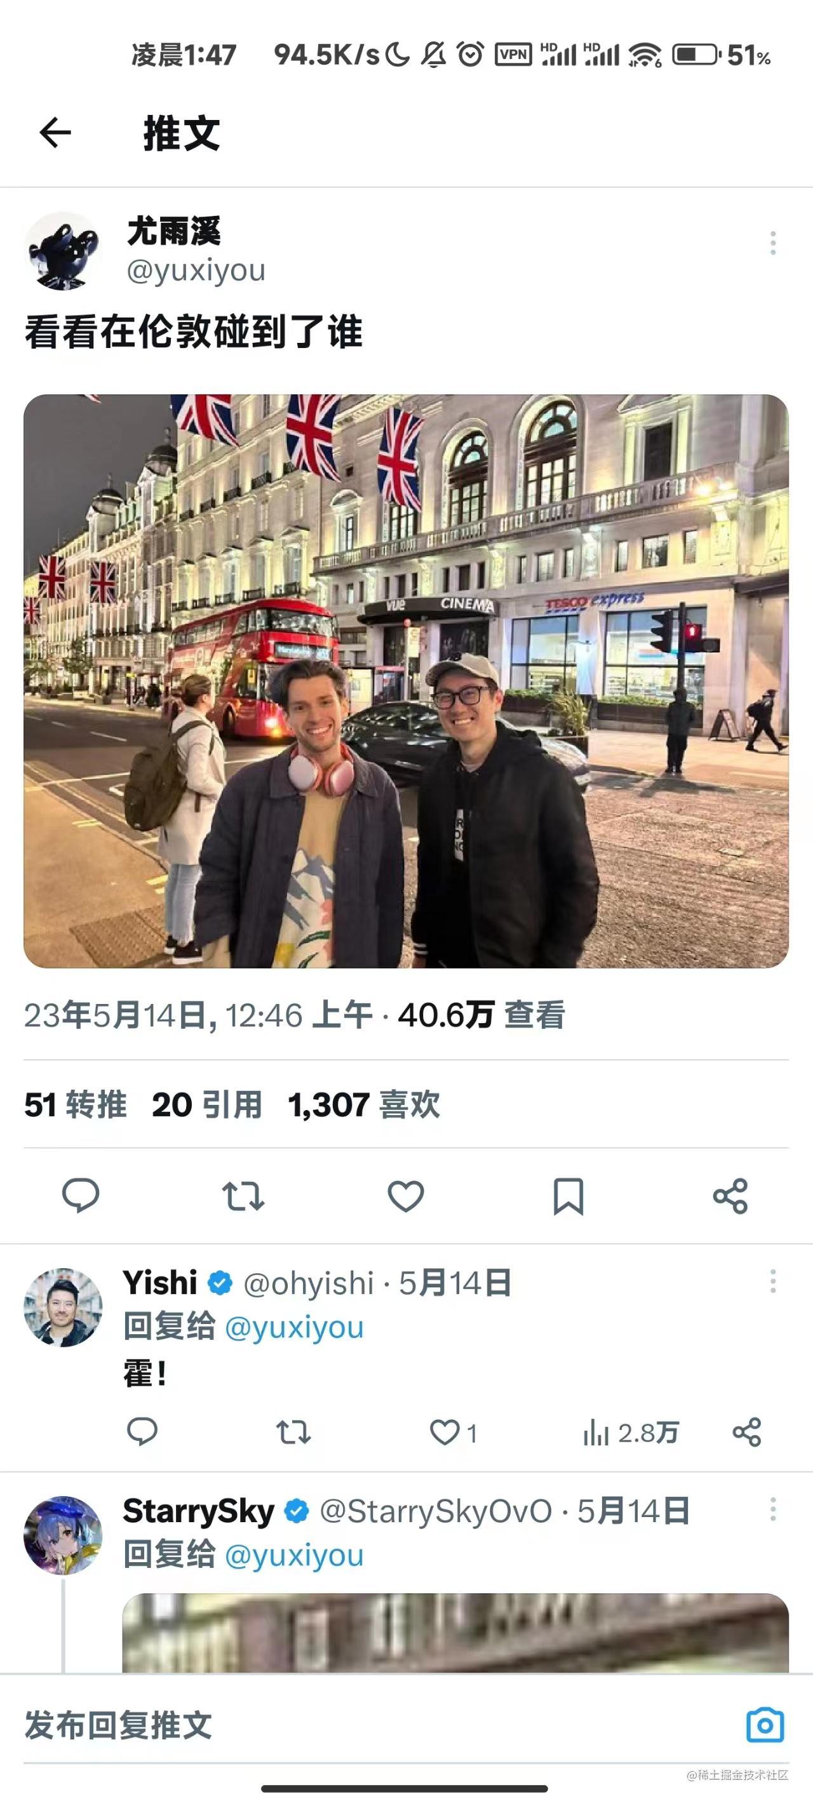Tap the camera icon in reply bar
813x1806 pixels.
pyautogui.click(x=765, y=1725)
